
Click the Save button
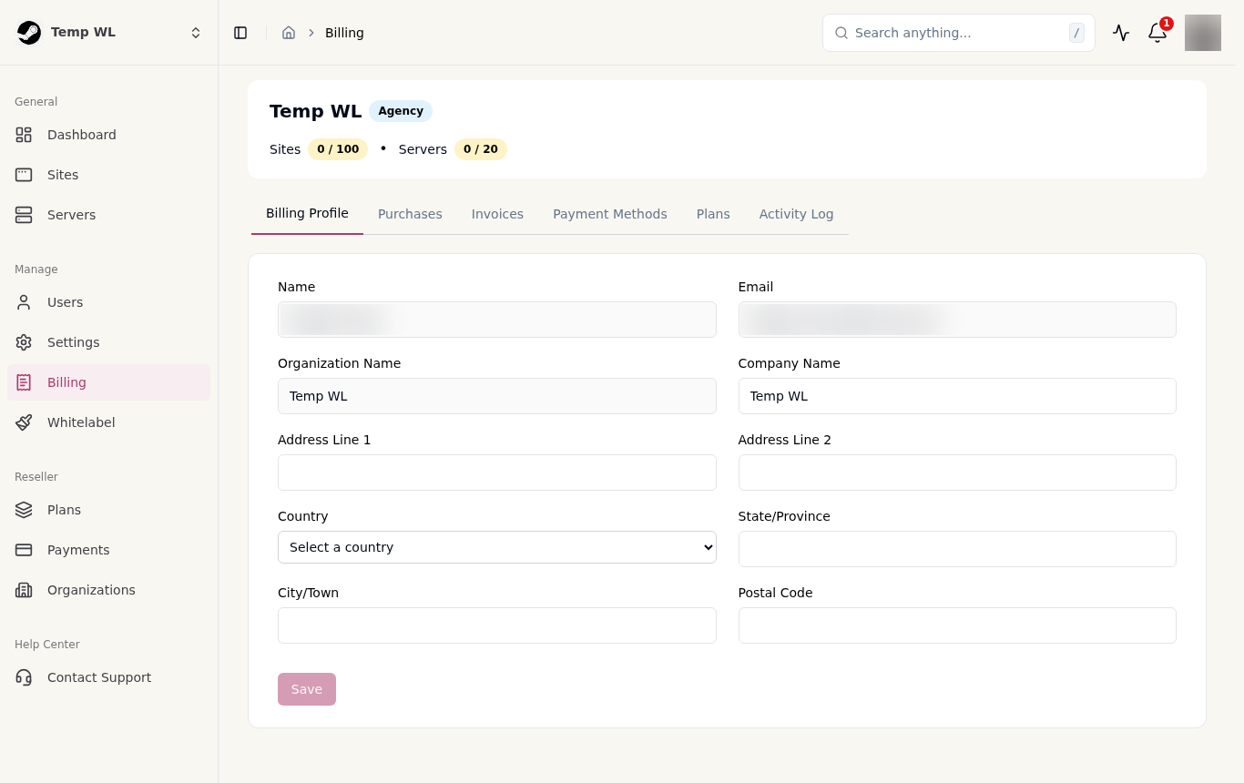tap(307, 689)
